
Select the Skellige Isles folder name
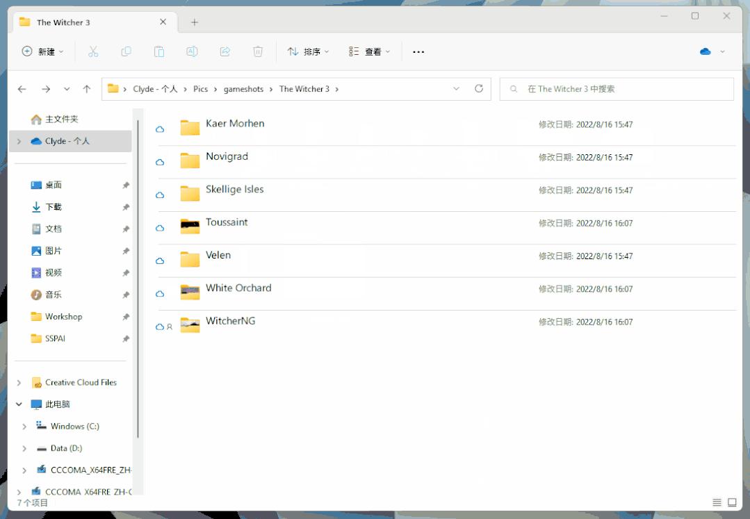[234, 189]
